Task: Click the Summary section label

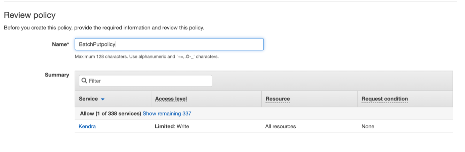Action: coord(57,75)
